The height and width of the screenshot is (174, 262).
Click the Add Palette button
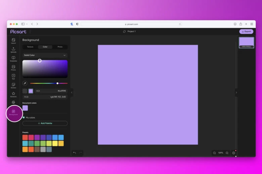pyautogui.click(x=45, y=123)
